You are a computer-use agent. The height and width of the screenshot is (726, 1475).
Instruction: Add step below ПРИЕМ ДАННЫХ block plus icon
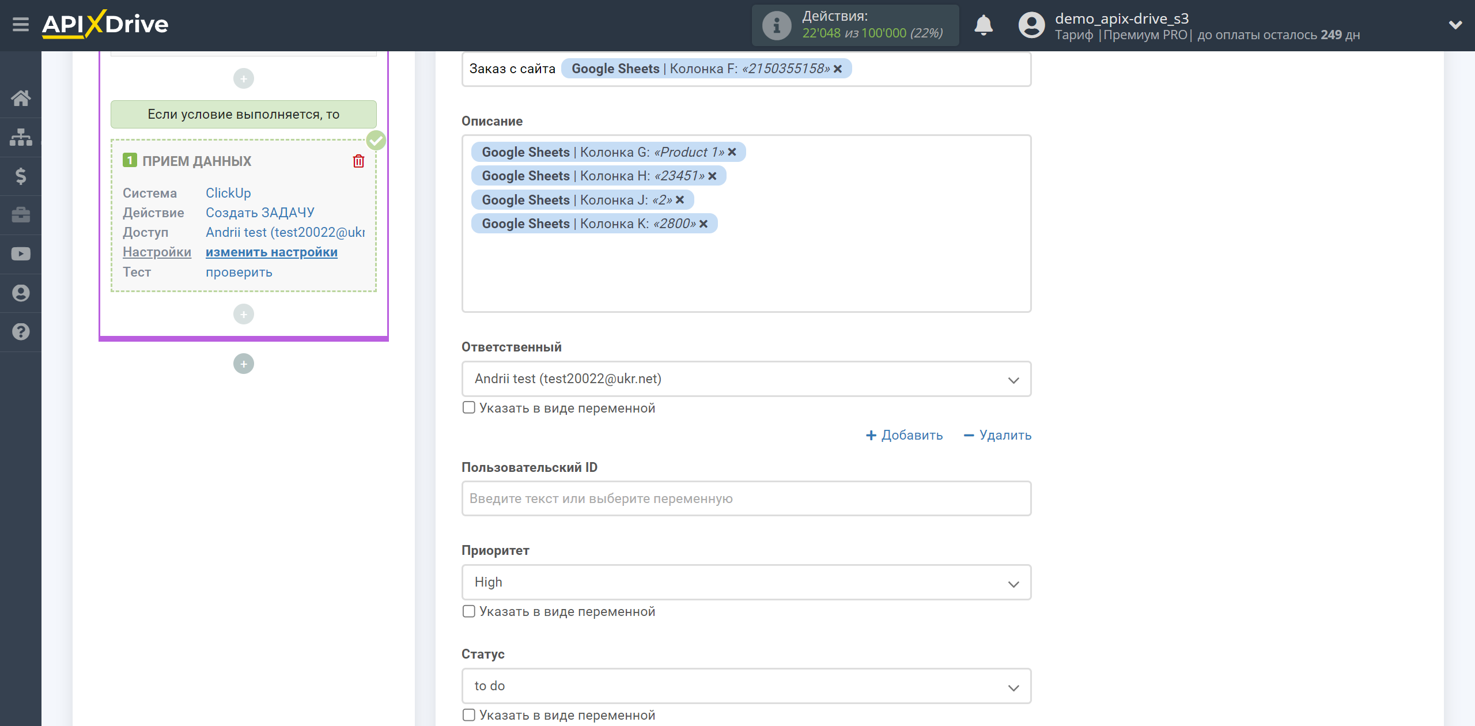click(244, 314)
